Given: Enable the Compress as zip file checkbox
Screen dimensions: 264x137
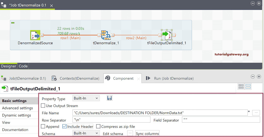Looking at the screenshot, I should coord(98,126).
